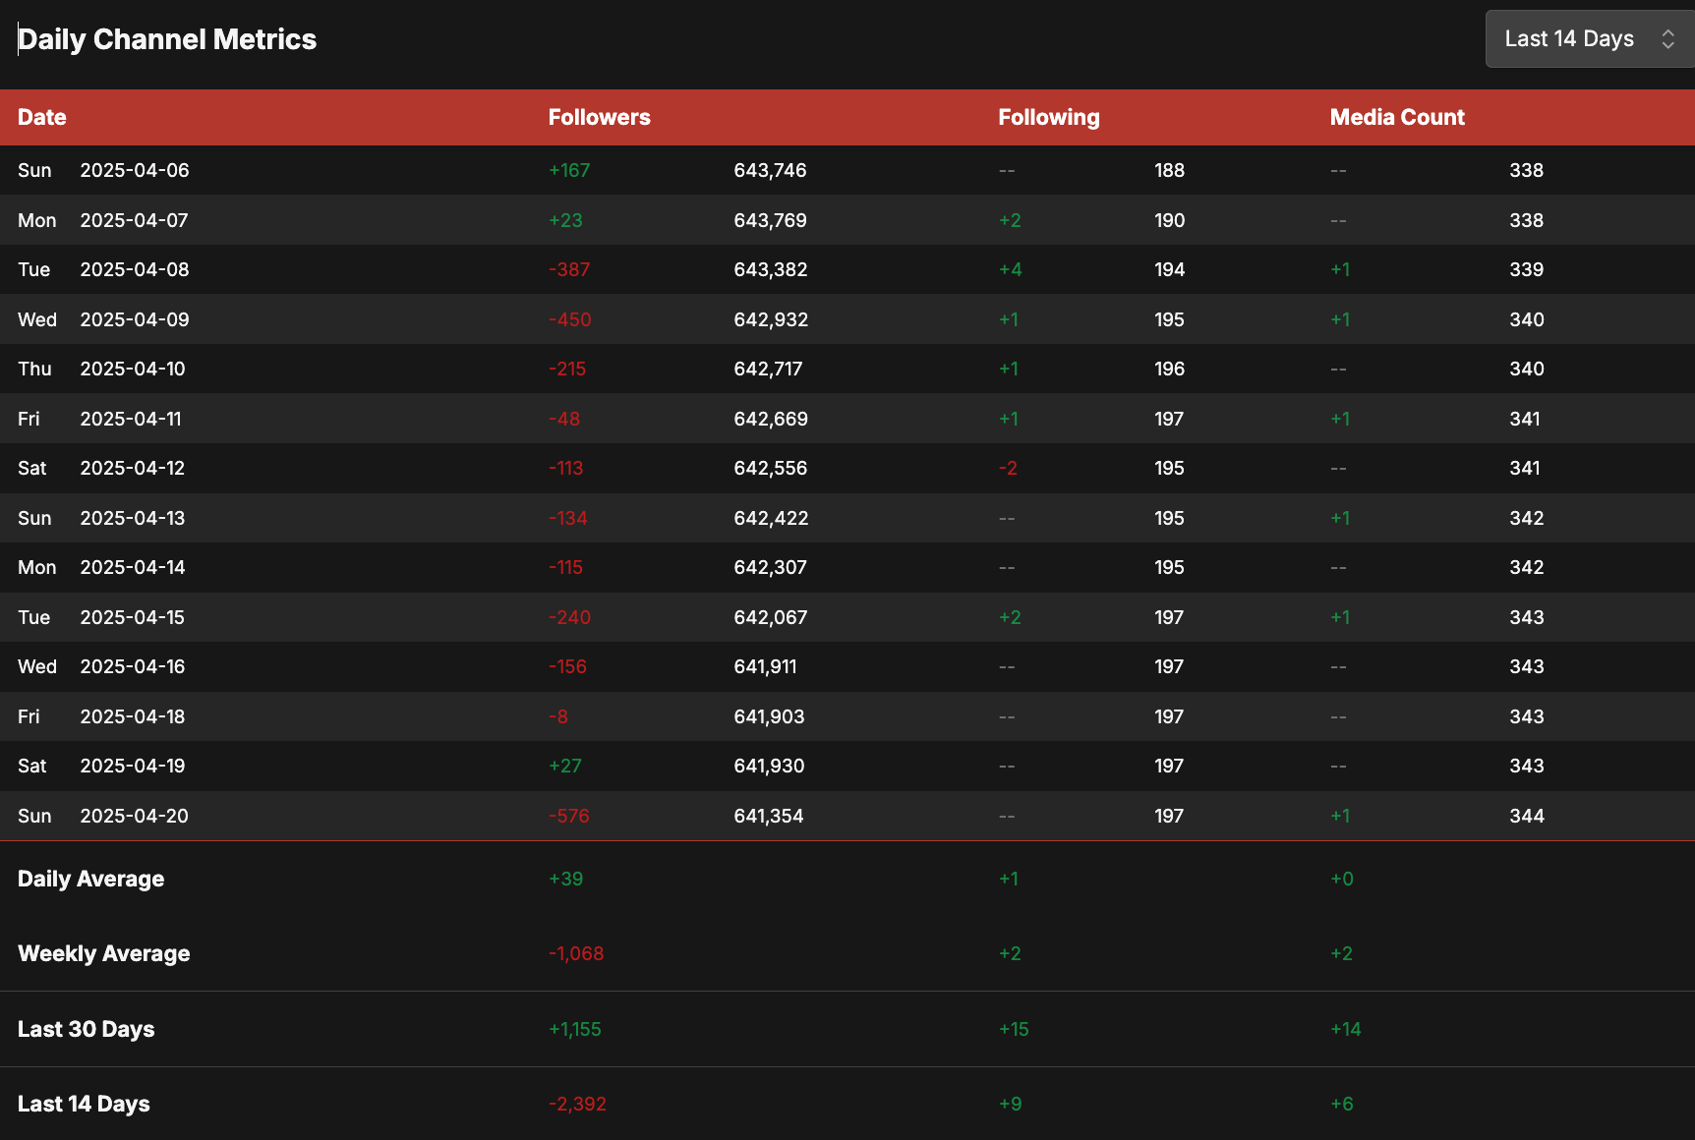Select the 2025-04-07 date cell

click(134, 220)
